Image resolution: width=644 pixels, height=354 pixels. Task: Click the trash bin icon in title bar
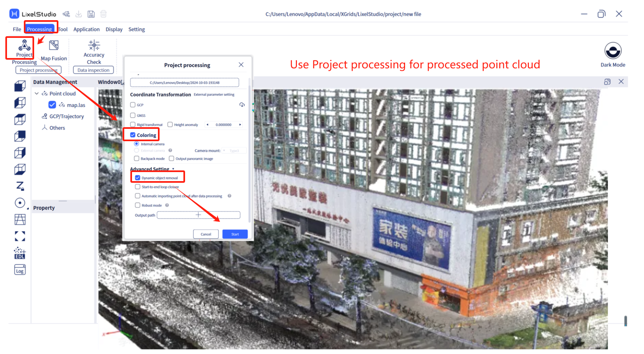104,14
